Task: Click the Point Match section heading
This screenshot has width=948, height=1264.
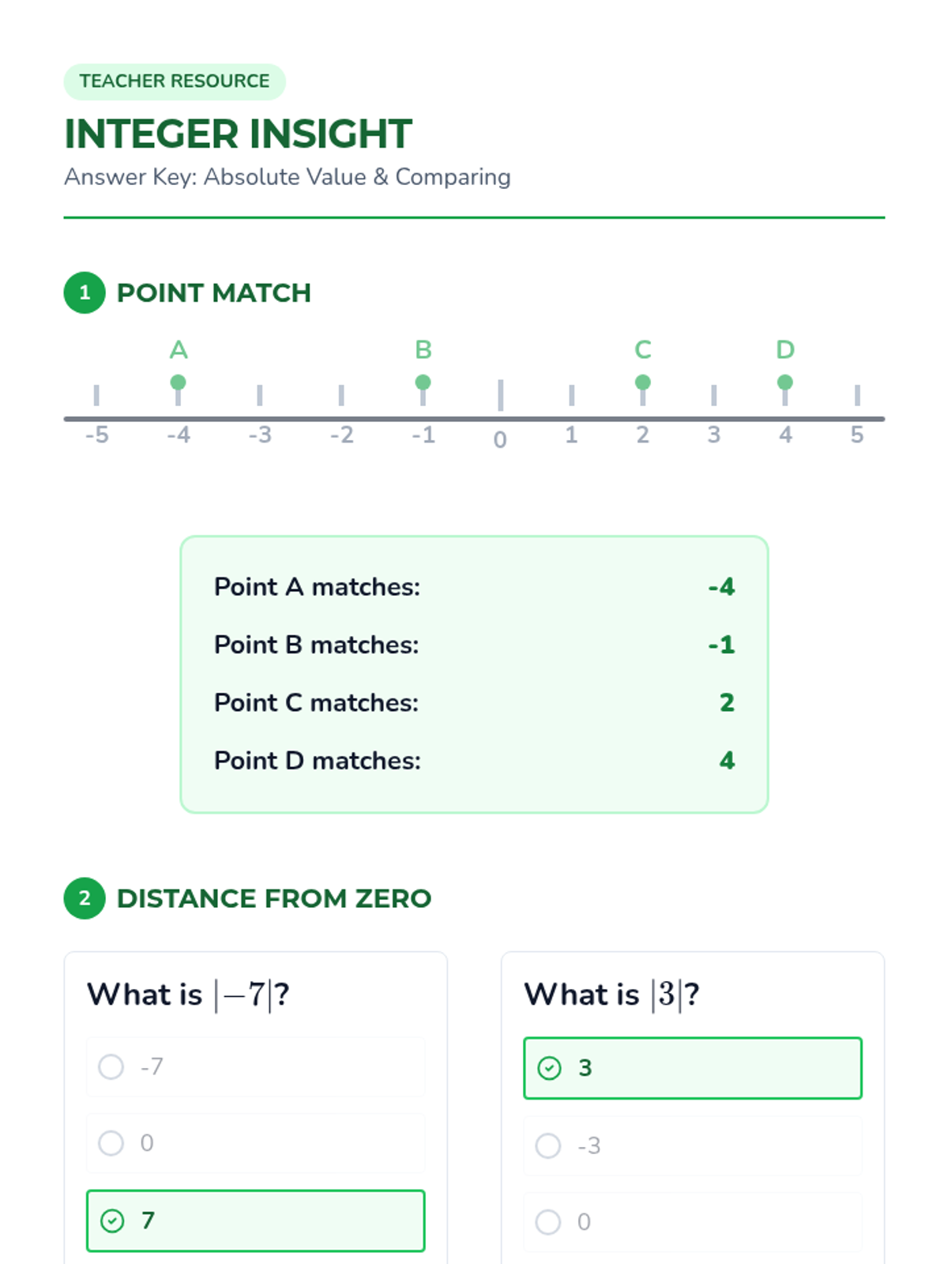Action: click(213, 293)
